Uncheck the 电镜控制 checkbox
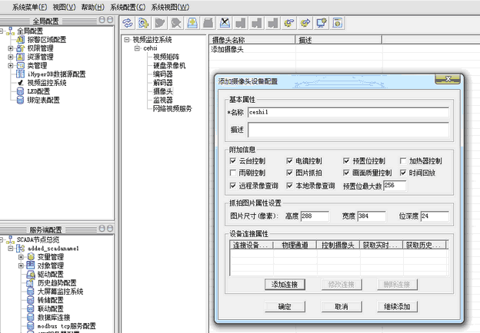This screenshot has height=333, width=480. click(x=289, y=160)
